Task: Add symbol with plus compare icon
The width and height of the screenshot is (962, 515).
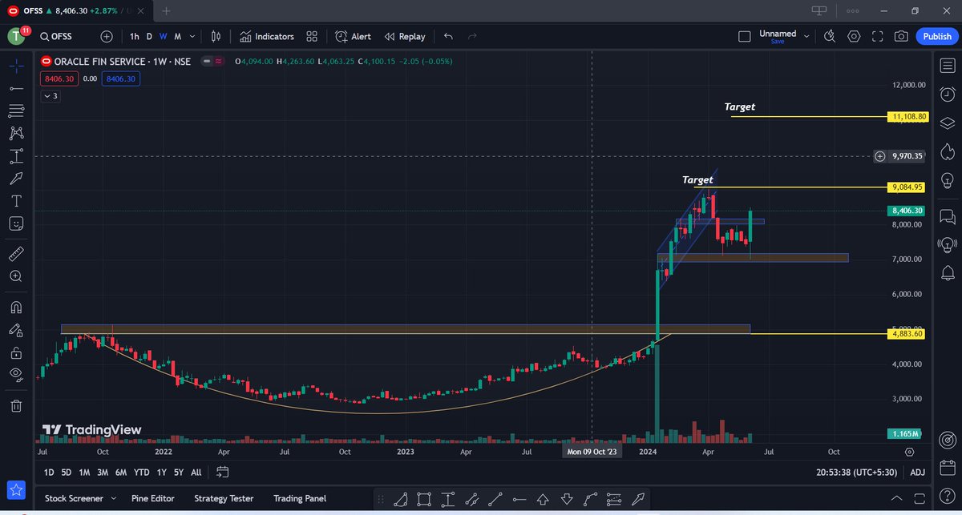Action: pyautogui.click(x=107, y=36)
